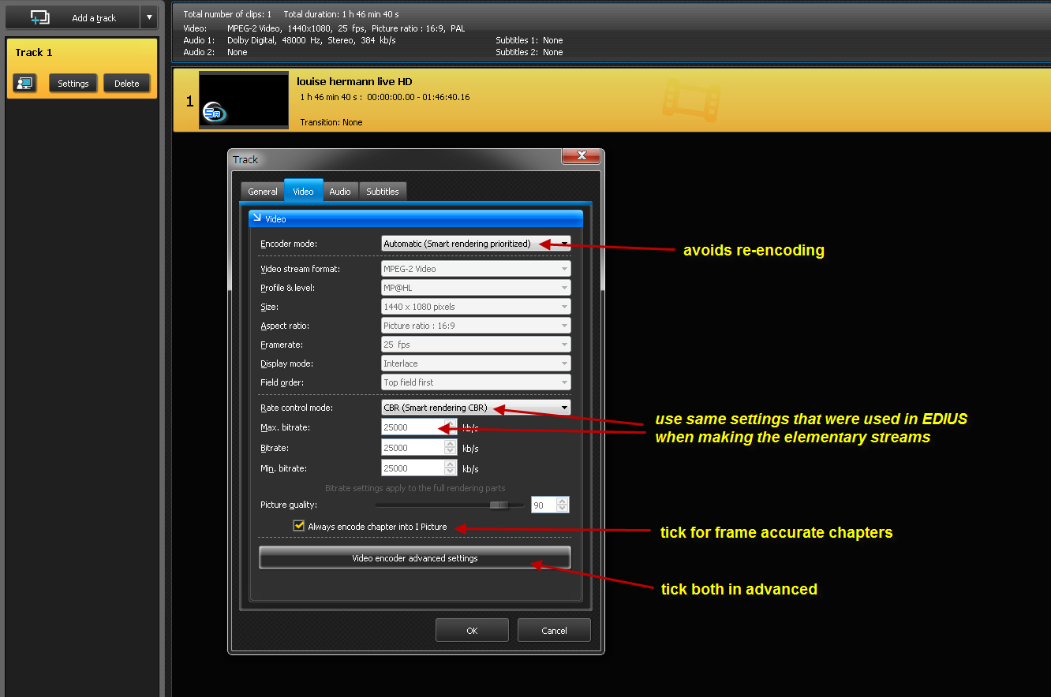The image size is (1051, 697).
Task: Open the Framerate dropdown
Action: click(476, 345)
